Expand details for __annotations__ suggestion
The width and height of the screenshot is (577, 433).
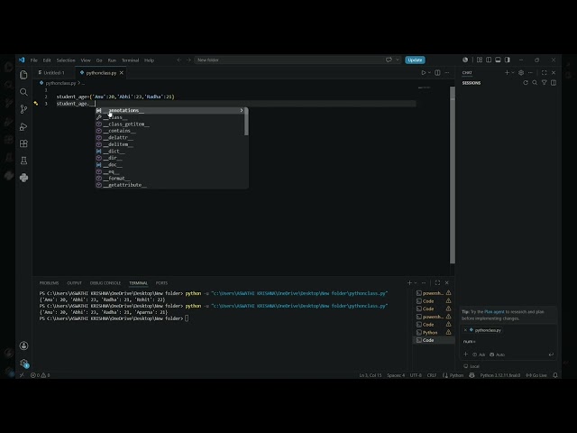(x=242, y=110)
